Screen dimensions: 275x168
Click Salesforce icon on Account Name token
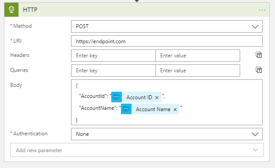pos(126,109)
